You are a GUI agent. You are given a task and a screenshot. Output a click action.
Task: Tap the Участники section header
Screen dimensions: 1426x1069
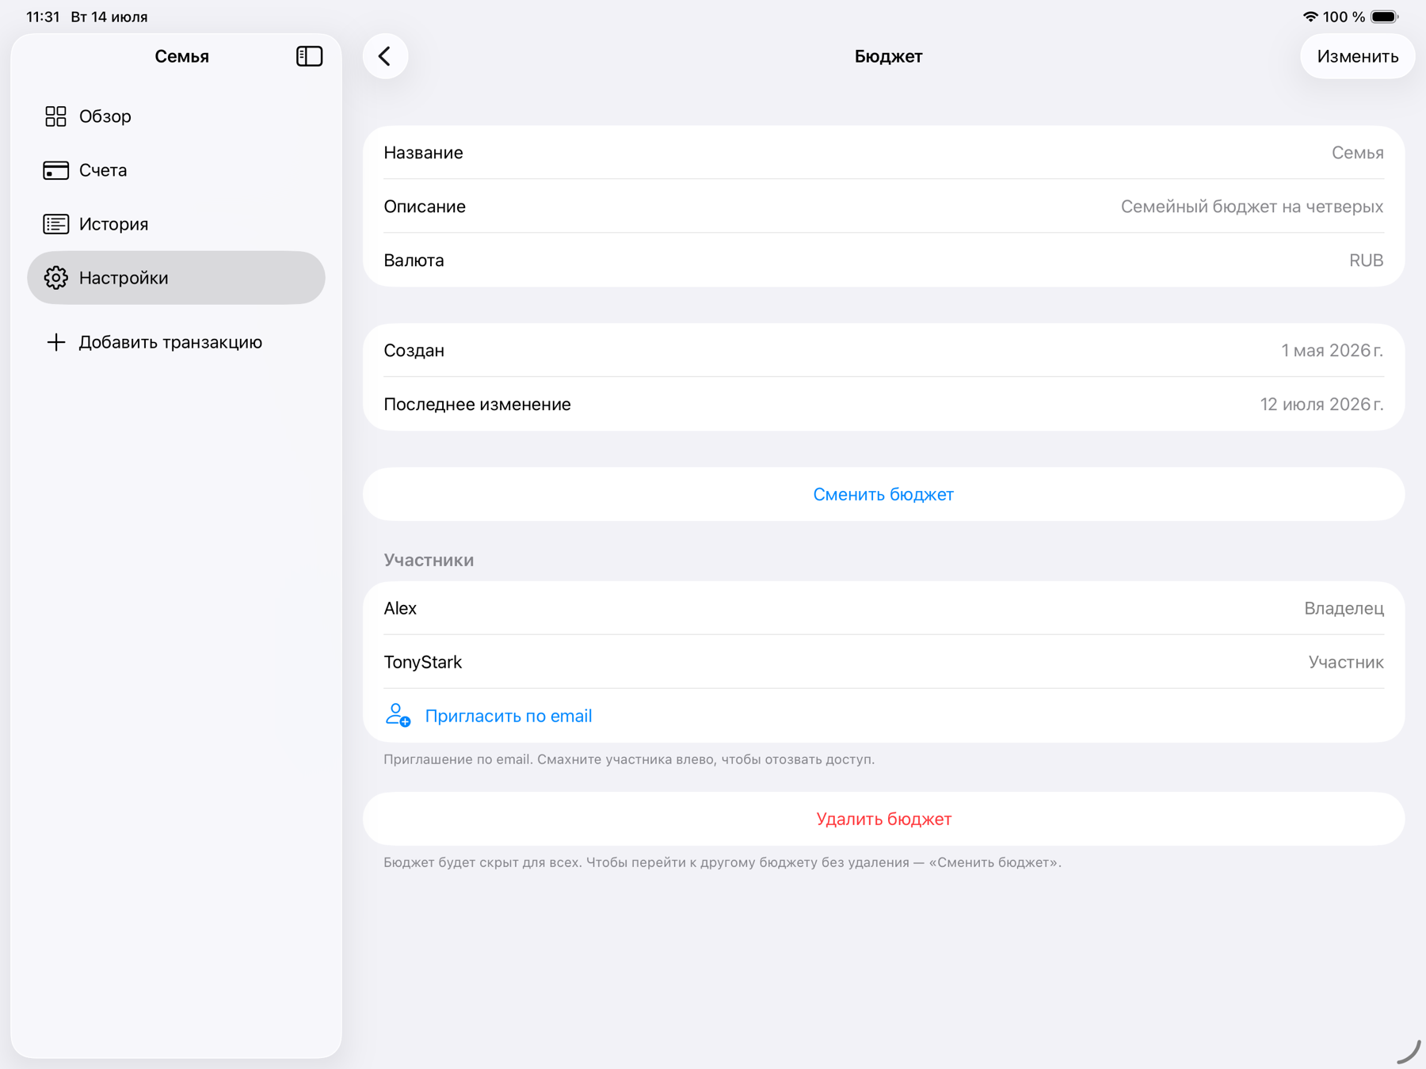(429, 560)
